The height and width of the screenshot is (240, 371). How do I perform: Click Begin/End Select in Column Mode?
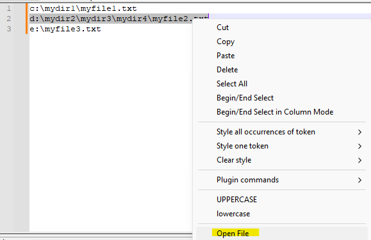click(275, 112)
